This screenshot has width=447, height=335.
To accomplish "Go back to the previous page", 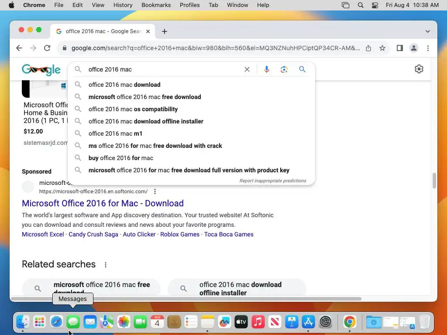I will click(x=19, y=48).
